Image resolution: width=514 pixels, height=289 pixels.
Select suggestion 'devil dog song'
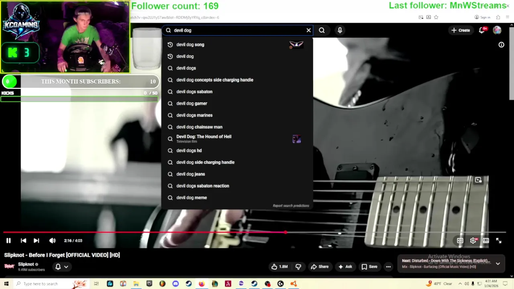pyautogui.click(x=237, y=45)
